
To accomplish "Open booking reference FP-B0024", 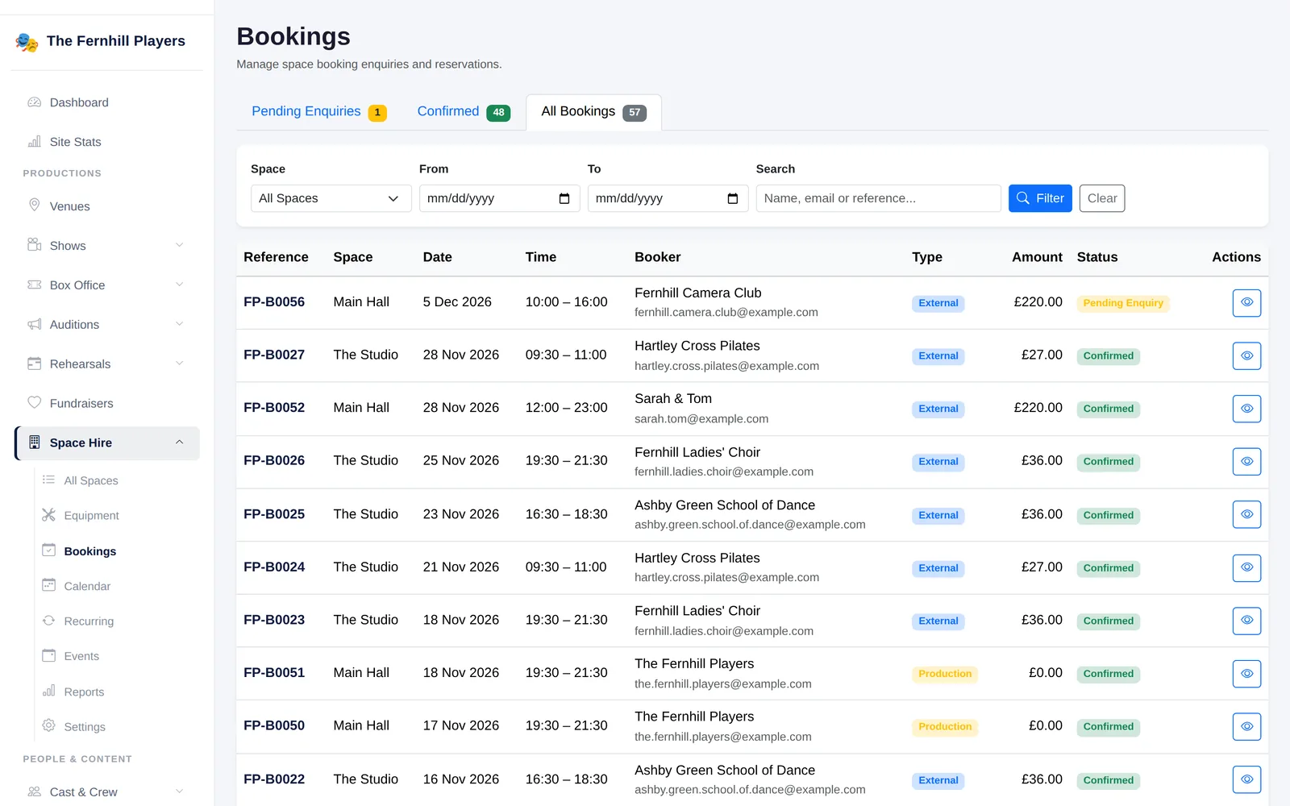I will (274, 567).
